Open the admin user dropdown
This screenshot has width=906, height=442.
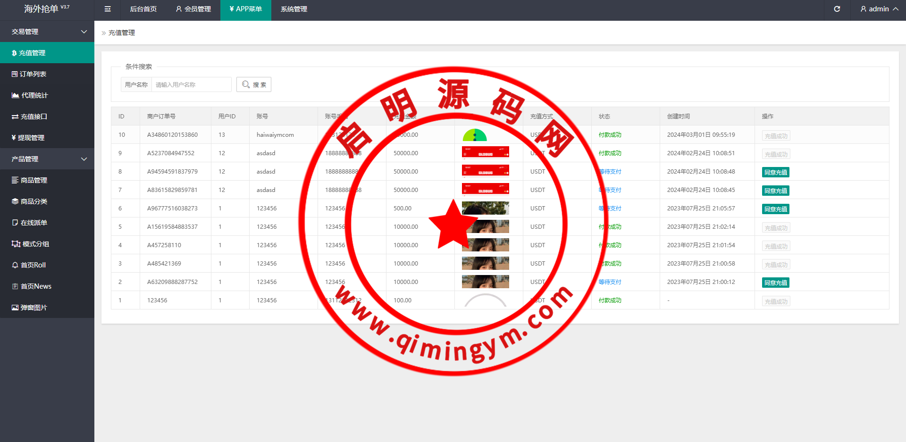879,9
